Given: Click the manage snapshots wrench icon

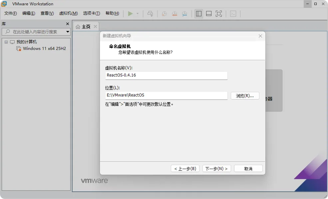Looking at the screenshot, I should click(x=184, y=14).
